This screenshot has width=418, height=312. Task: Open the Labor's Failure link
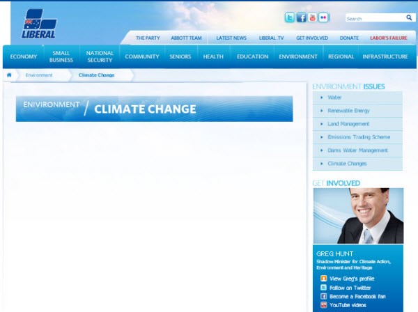pos(388,38)
